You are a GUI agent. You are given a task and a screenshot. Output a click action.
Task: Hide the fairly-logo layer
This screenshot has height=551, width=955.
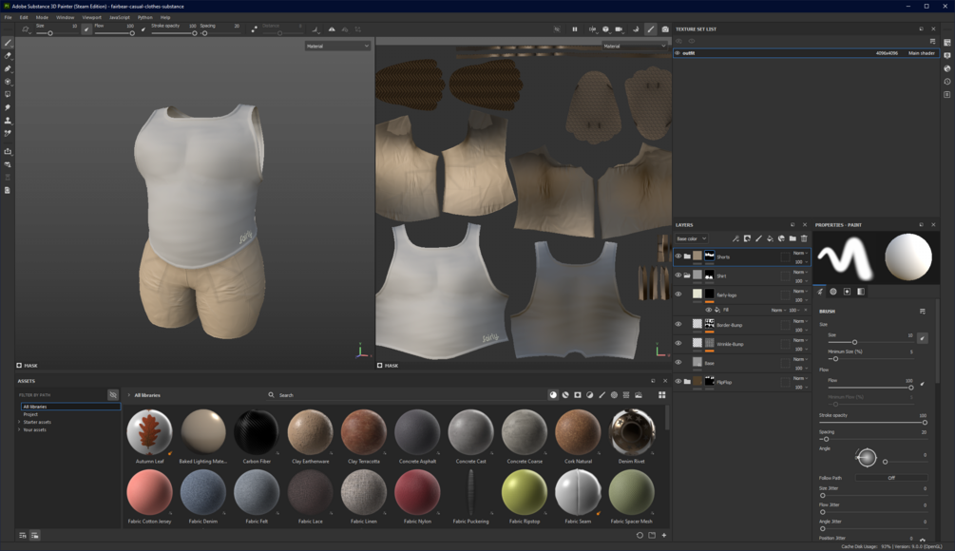(x=678, y=294)
